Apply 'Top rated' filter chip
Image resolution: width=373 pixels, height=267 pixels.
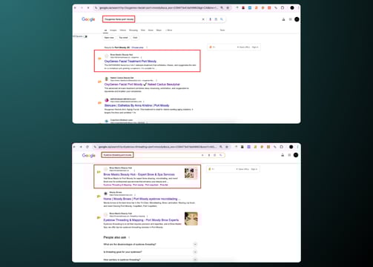[x=123, y=38]
